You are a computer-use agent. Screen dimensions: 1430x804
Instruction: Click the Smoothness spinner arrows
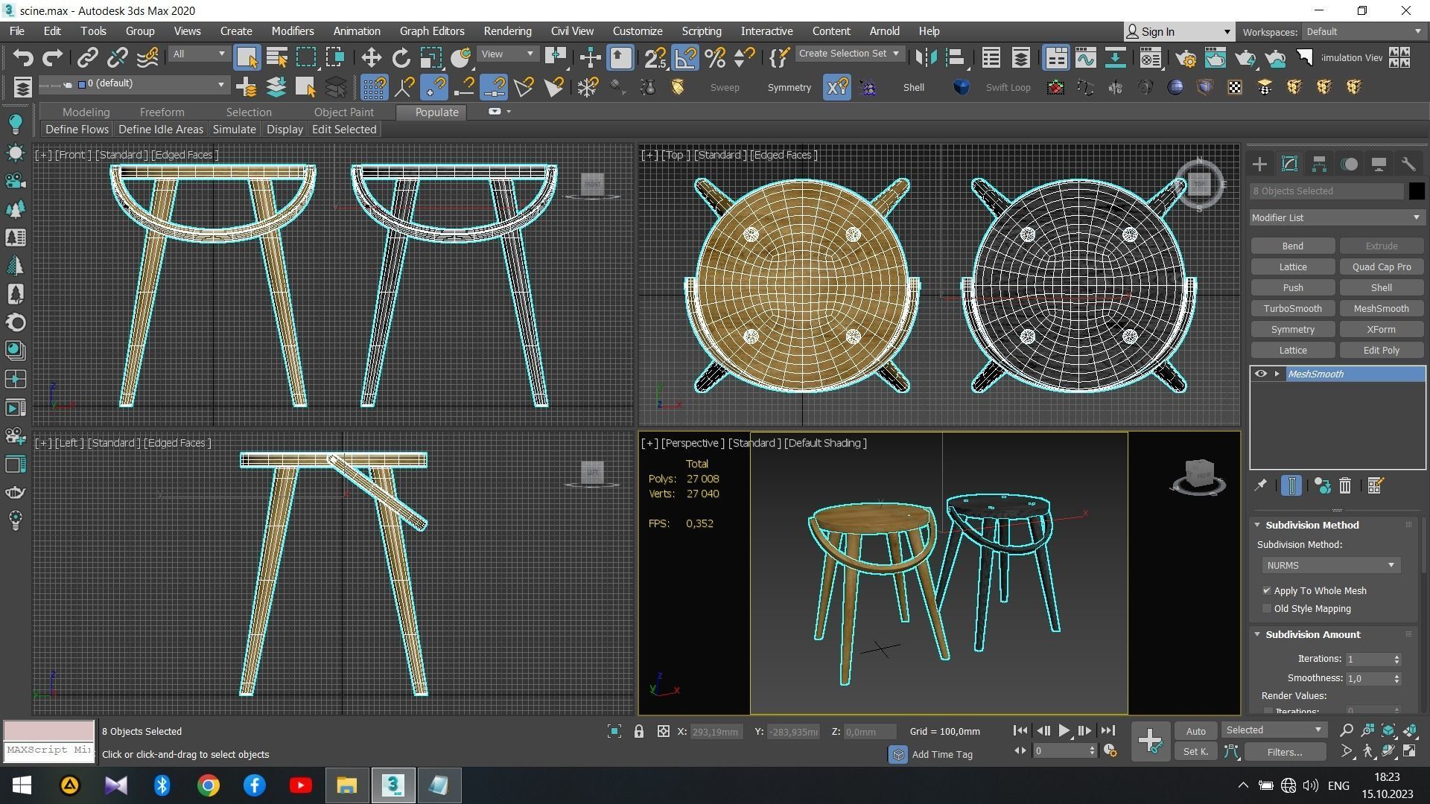click(1396, 678)
